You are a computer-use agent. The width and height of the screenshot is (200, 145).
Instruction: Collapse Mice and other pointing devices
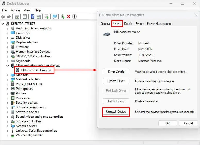[x=7, y=66]
